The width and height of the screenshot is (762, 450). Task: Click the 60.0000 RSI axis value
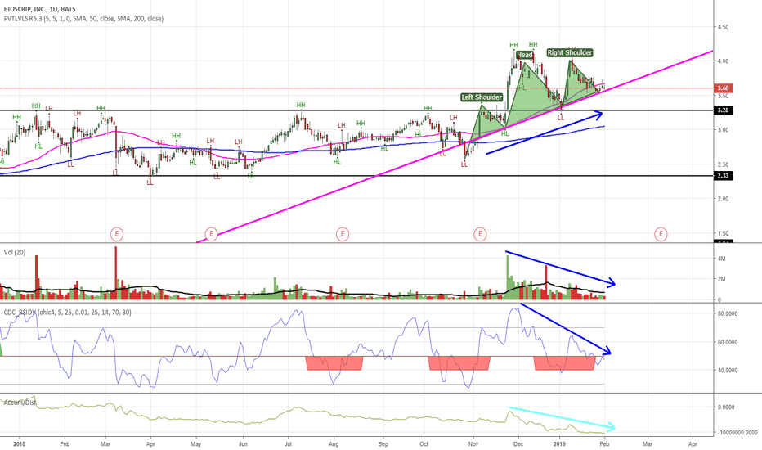(x=728, y=343)
